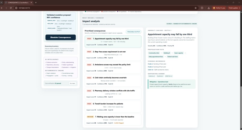Click the Impact analysis heading
Image resolution: width=242 pixels, height=130 pixels.
(91, 21)
